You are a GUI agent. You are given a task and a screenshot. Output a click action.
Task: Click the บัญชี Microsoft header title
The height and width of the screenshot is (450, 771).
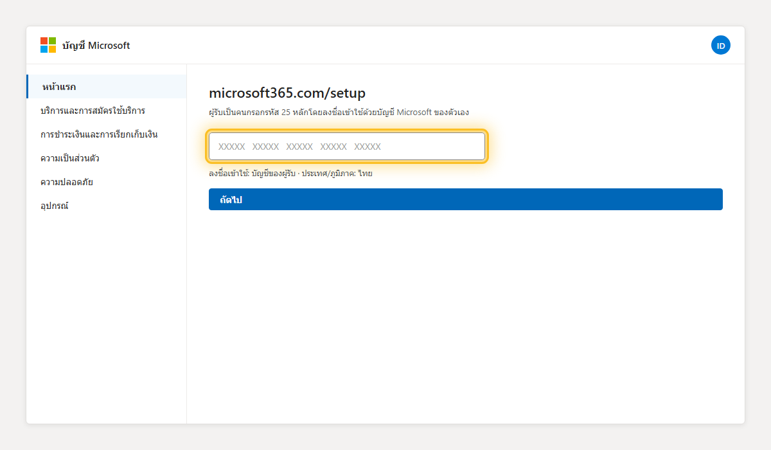(96, 46)
